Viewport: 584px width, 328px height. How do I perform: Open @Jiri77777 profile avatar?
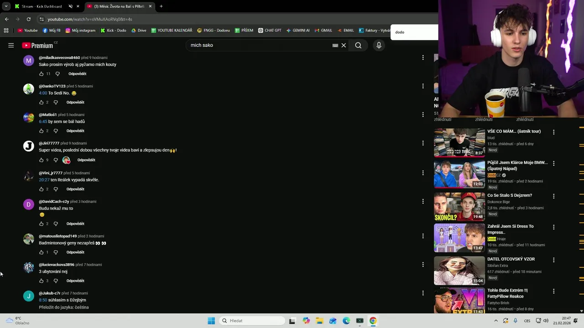tap(29, 146)
